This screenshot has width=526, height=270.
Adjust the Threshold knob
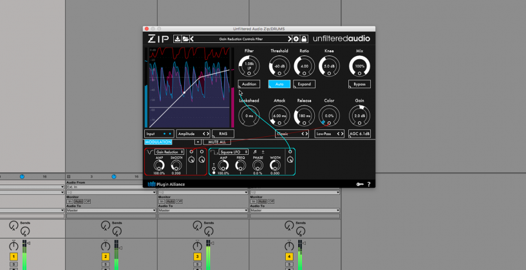point(279,66)
